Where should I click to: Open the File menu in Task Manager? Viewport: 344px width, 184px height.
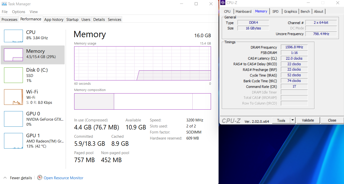(5, 12)
